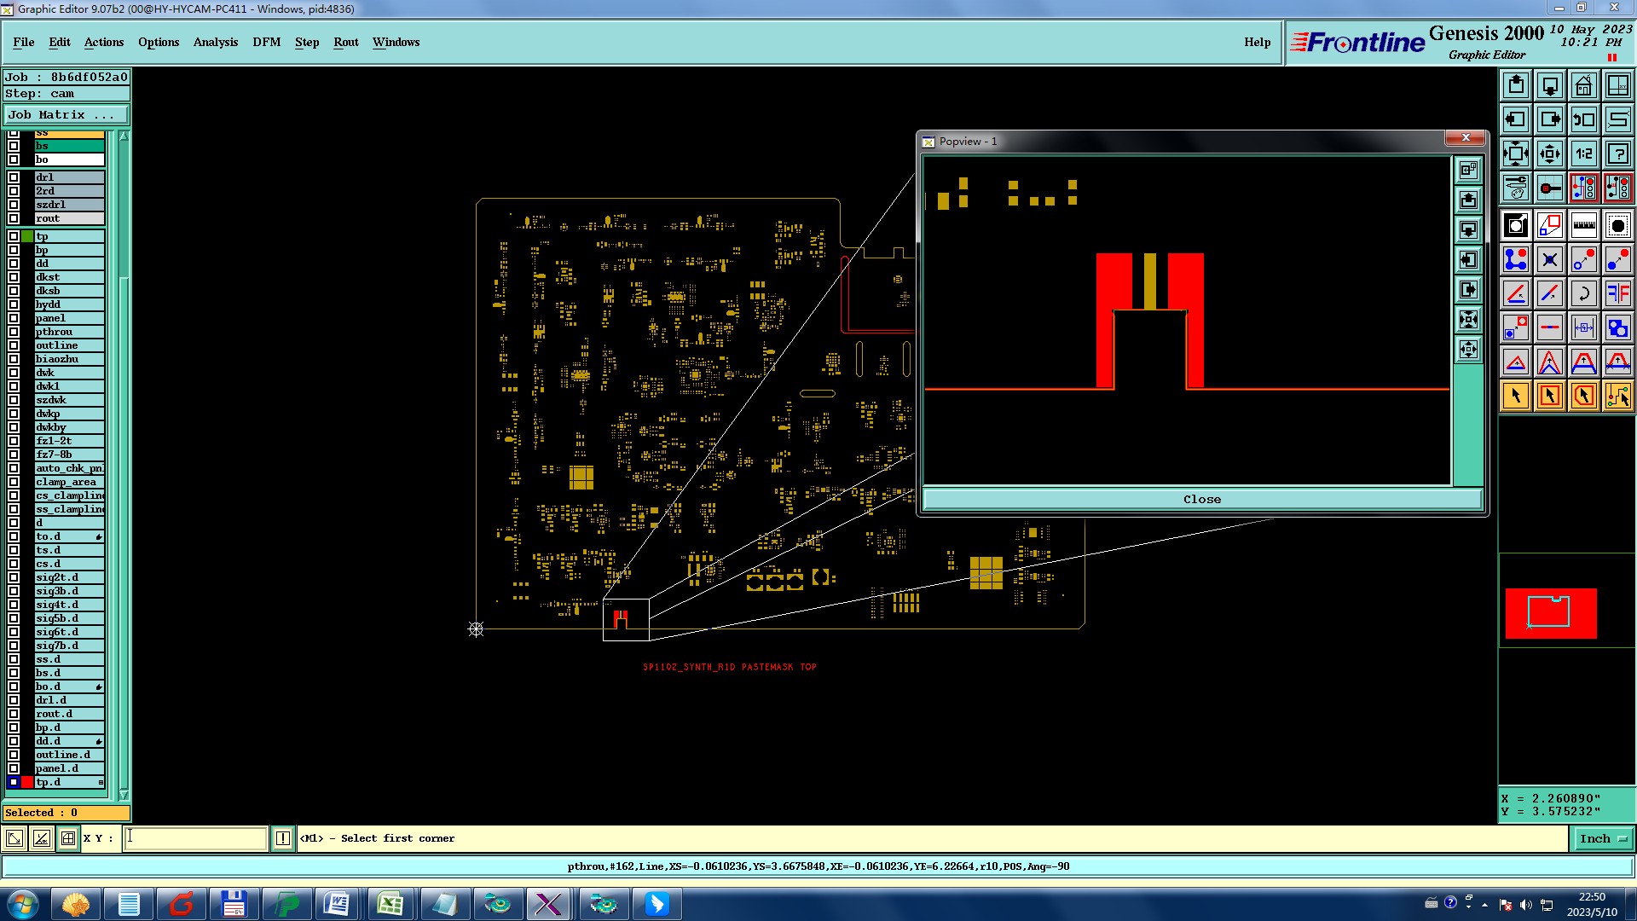Screen dimensions: 1637x921
Task: Select the net selection pointer tool
Action: 1617,396
